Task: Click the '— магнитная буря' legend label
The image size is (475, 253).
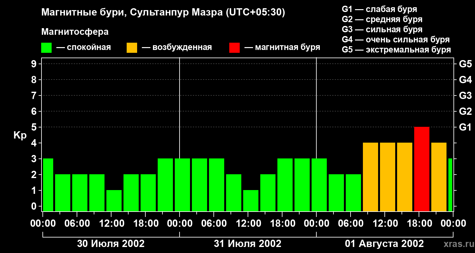Action: [x=282, y=48]
